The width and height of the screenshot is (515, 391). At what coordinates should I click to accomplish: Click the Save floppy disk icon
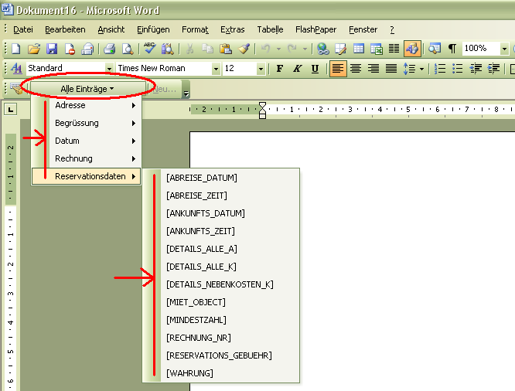pyautogui.click(x=51, y=49)
